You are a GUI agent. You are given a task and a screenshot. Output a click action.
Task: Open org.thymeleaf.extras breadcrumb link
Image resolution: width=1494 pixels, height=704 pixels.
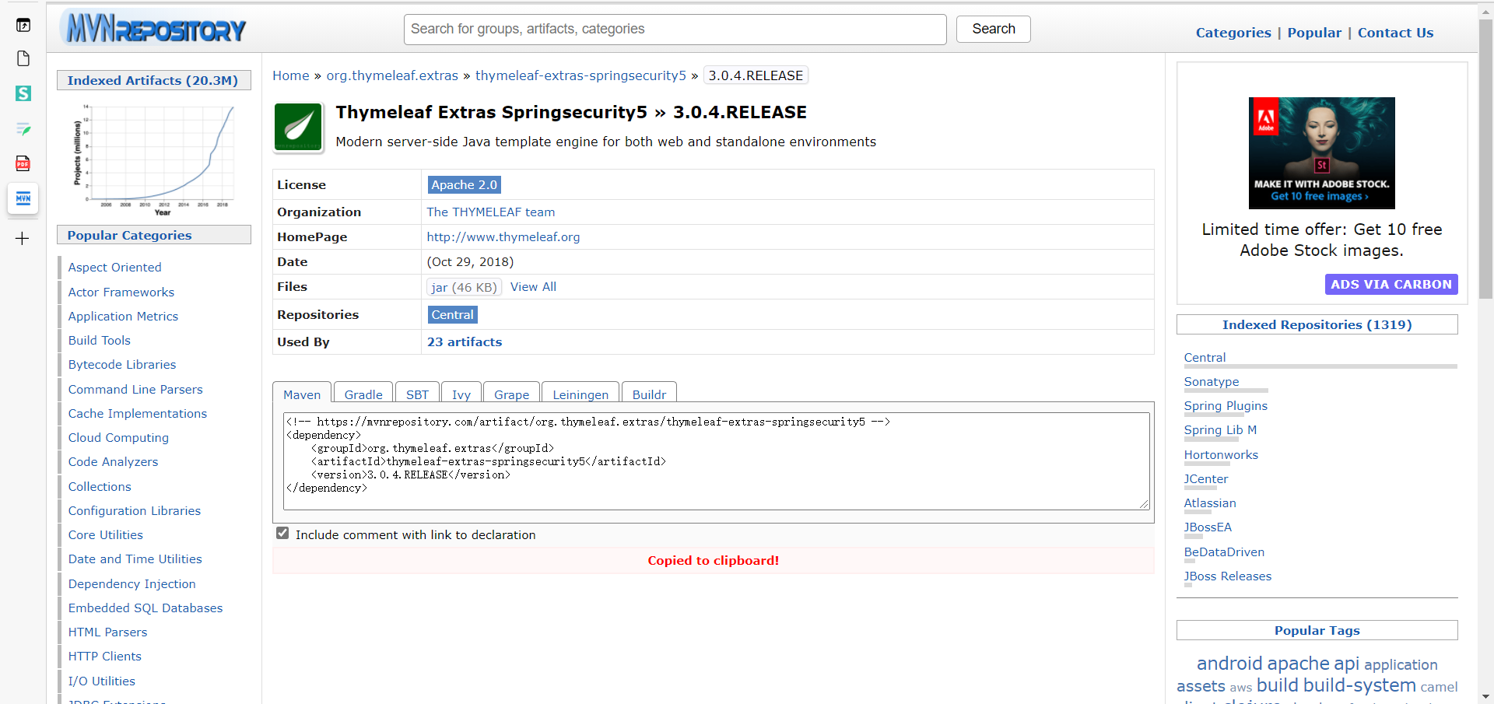tap(392, 75)
